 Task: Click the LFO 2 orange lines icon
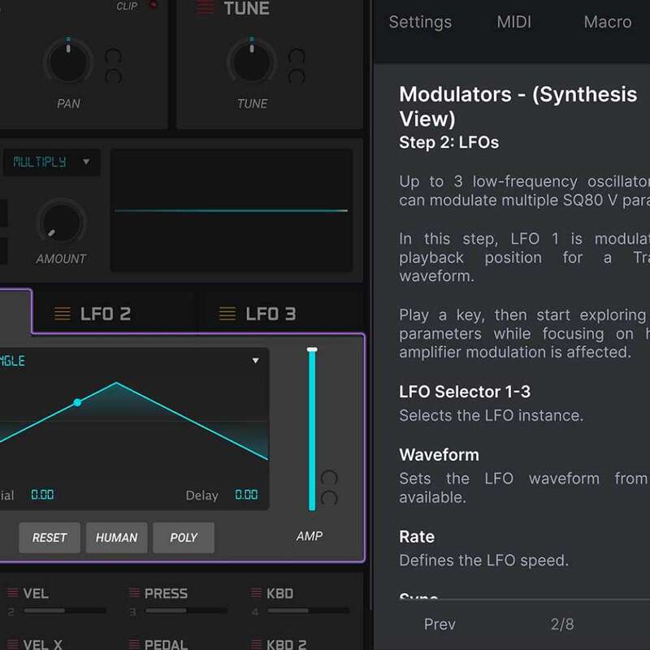pyautogui.click(x=63, y=314)
